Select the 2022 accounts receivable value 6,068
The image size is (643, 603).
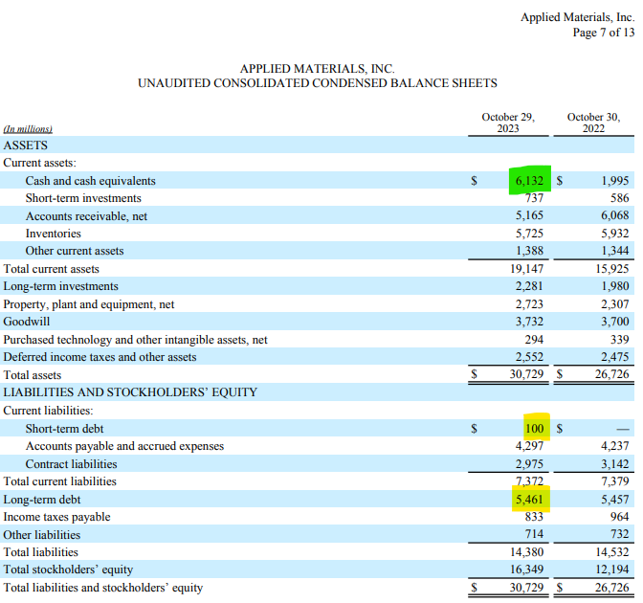pyautogui.click(x=614, y=215)
